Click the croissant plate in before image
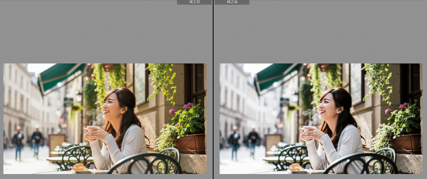The image size is (427, 179). 81,168
